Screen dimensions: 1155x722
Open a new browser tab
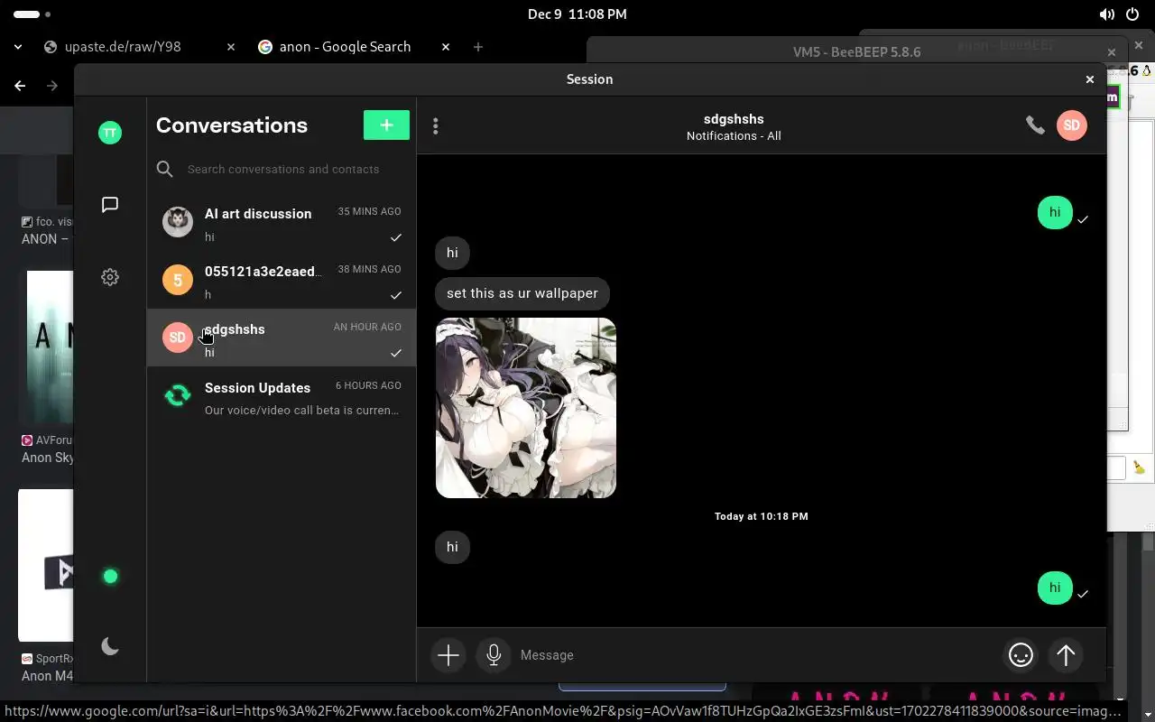pyautogui.click(x=478, y=47)
